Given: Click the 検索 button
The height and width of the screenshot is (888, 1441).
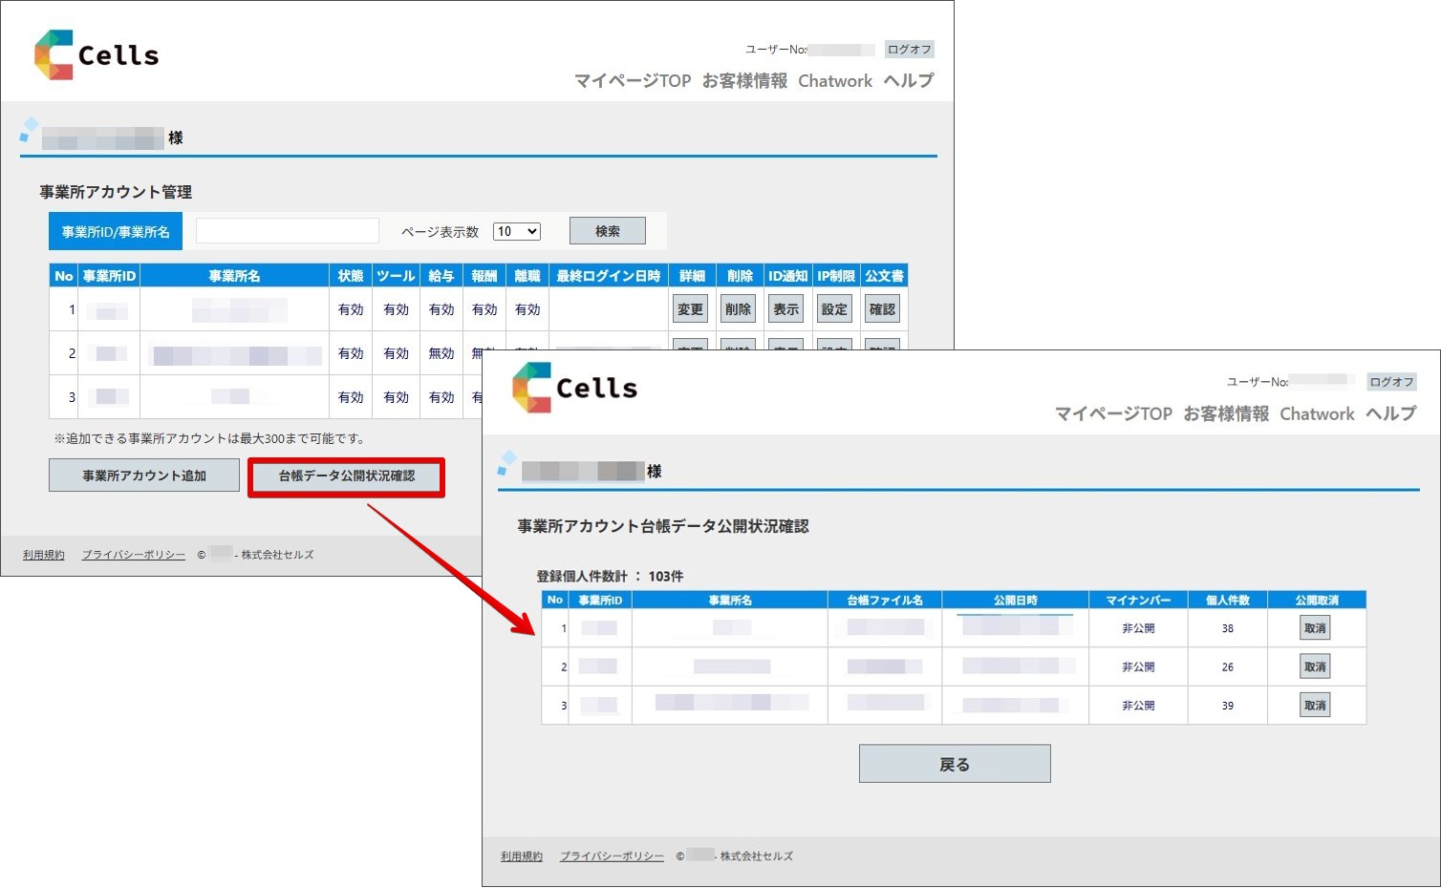Looking at the screenshot, I should [x=608, y=231].
